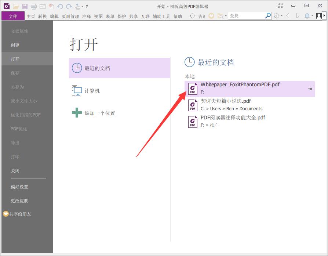Select 创建 in the file sidebar
The height and width of the screenshot is (256, 328).
click(27, 45)
